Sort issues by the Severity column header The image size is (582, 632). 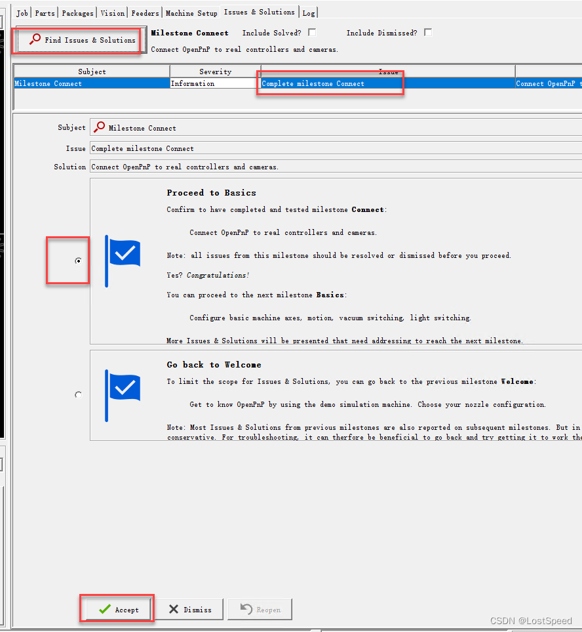214,72
